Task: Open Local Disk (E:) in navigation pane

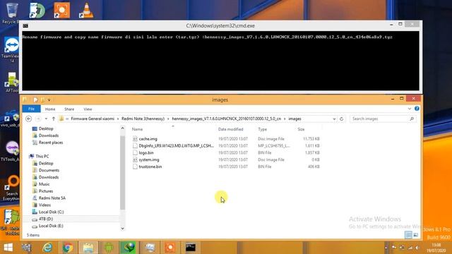Action: [x=51, y=226]
